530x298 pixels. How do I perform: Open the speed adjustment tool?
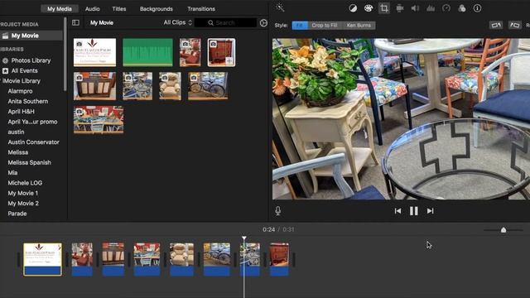[446, 8]
